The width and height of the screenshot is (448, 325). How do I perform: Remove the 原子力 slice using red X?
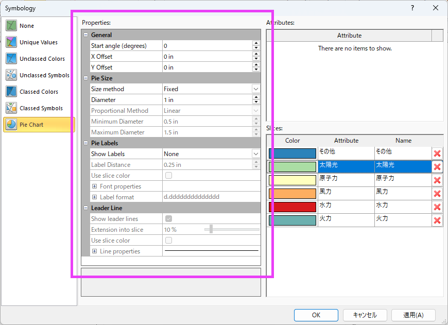(x=437, y=180)
